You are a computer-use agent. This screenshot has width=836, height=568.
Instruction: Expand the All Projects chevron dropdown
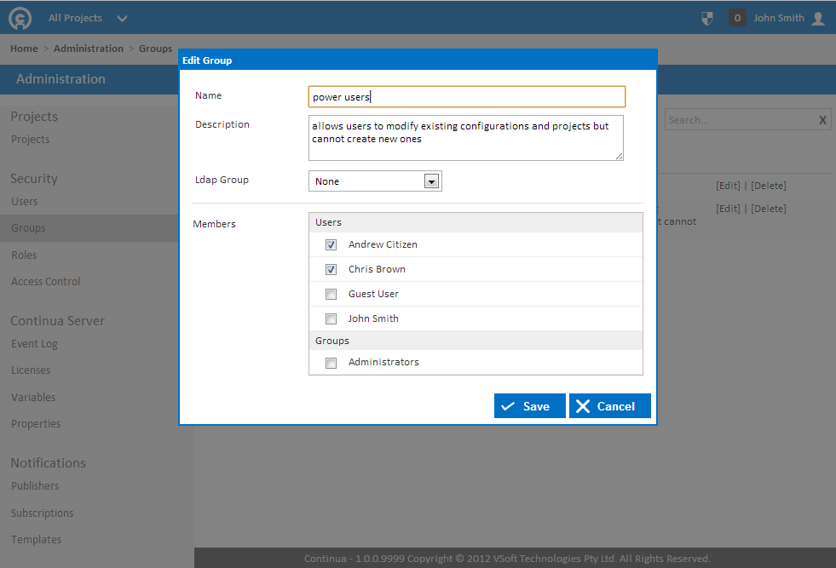(x=122, y=18)
